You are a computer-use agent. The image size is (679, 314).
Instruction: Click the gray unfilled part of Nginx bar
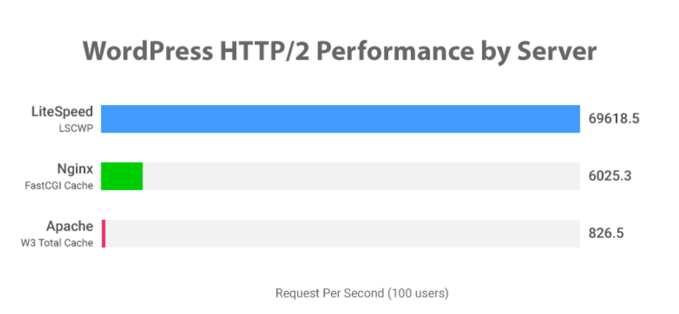[361, 176]
